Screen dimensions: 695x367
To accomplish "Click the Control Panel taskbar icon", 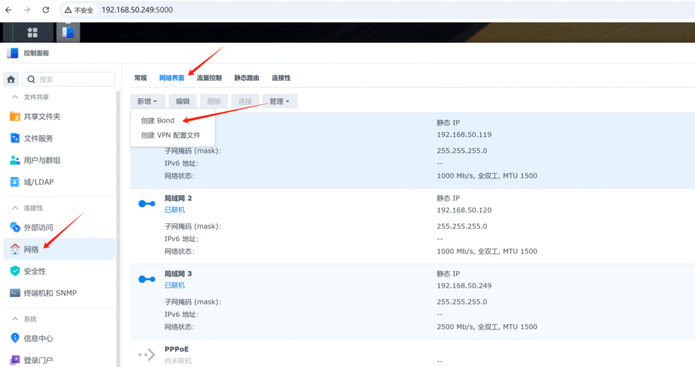I will pos(68,32).
